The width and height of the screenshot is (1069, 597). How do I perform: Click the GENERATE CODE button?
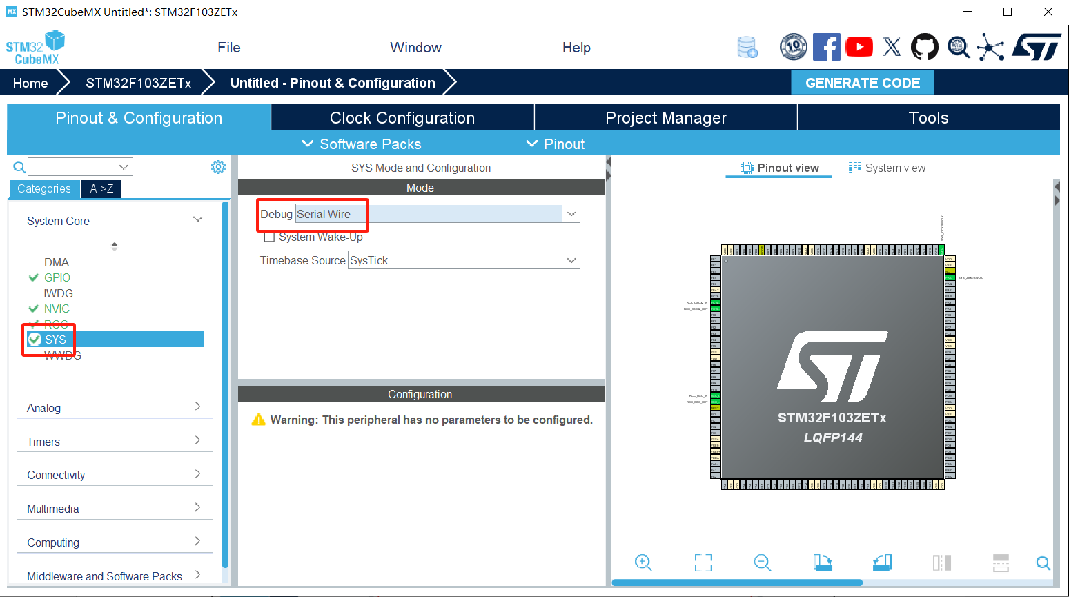[x=863, y=83]
